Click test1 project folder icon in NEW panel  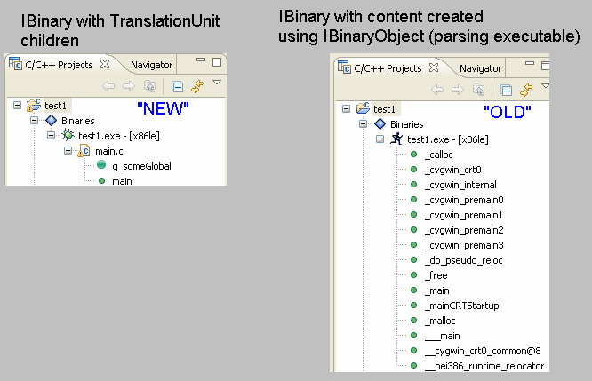pyautogui.click(x=34, y=106)
